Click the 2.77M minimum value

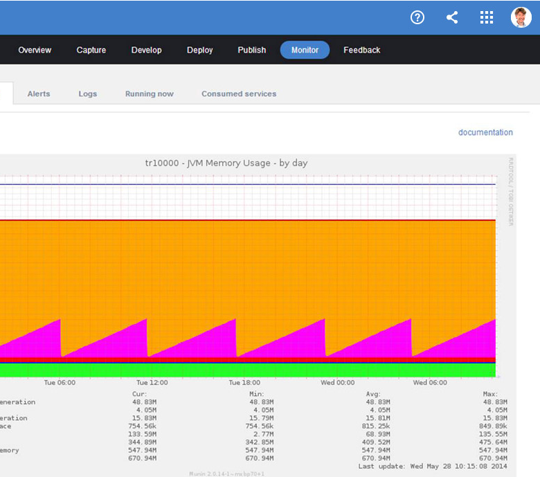pos(264,434)
